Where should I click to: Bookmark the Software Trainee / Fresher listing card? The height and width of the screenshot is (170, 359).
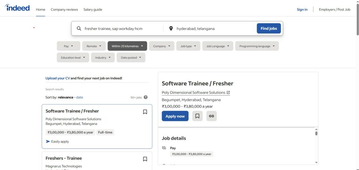tap(145, 112)
